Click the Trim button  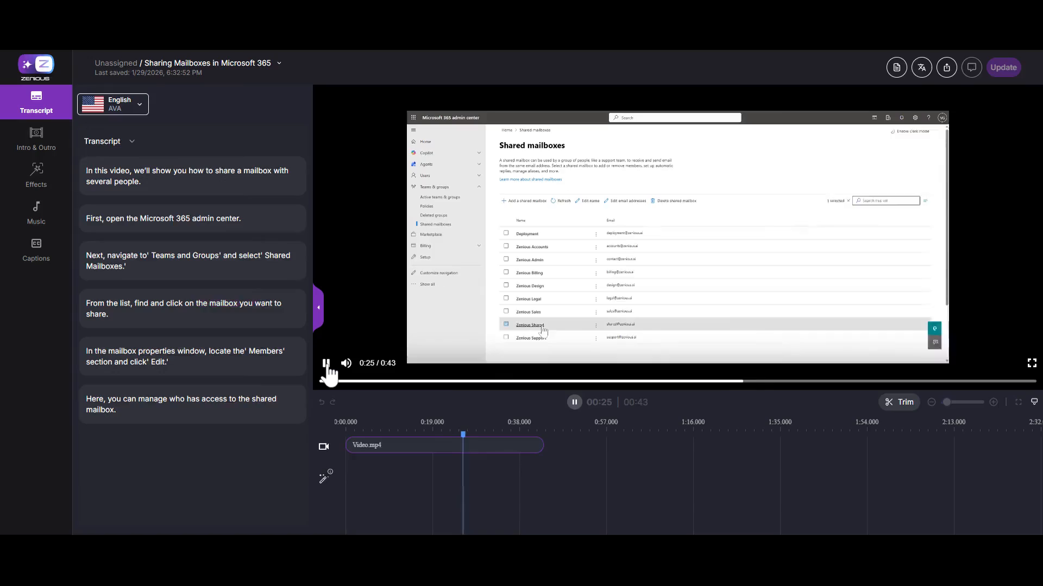pos(899,402)
